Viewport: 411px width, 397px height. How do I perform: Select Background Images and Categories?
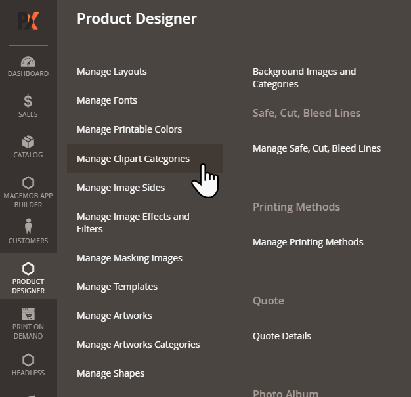(304, 77)
